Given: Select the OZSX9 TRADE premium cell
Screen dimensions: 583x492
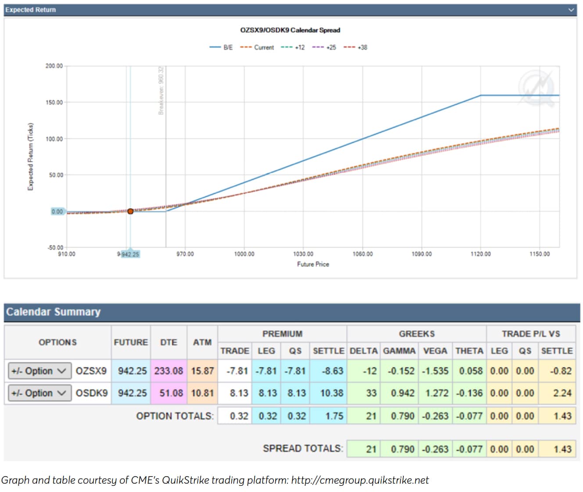Looking at the screenshot, I should point(235,371).
